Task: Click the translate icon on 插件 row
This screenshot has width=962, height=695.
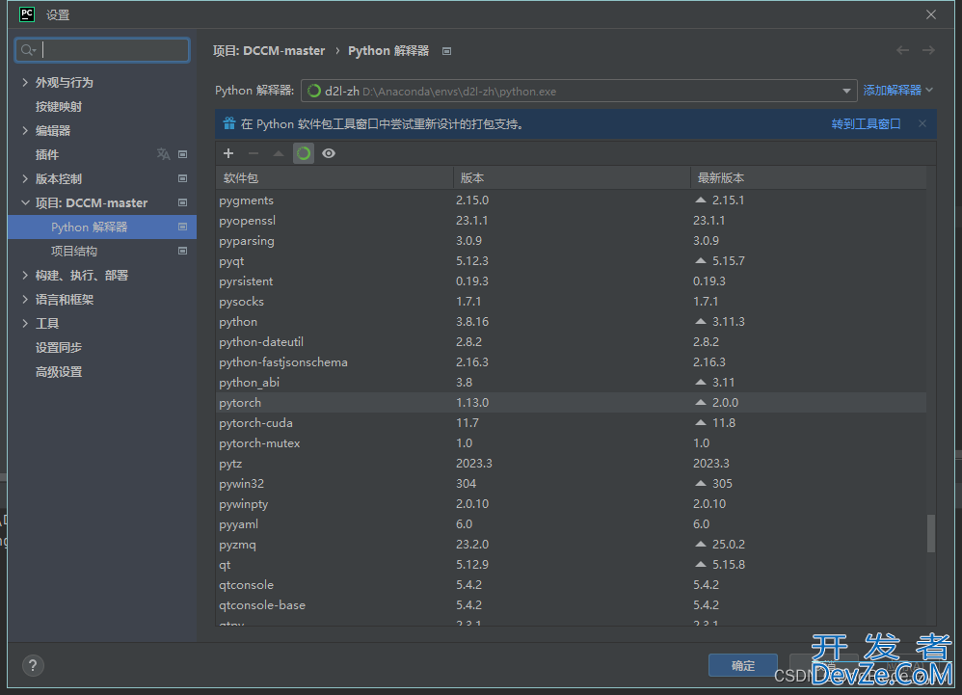Action: tap(163, 154)
